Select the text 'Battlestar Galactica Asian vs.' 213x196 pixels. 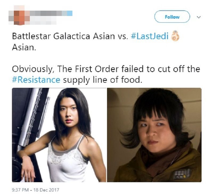click(x=70, y=36)
